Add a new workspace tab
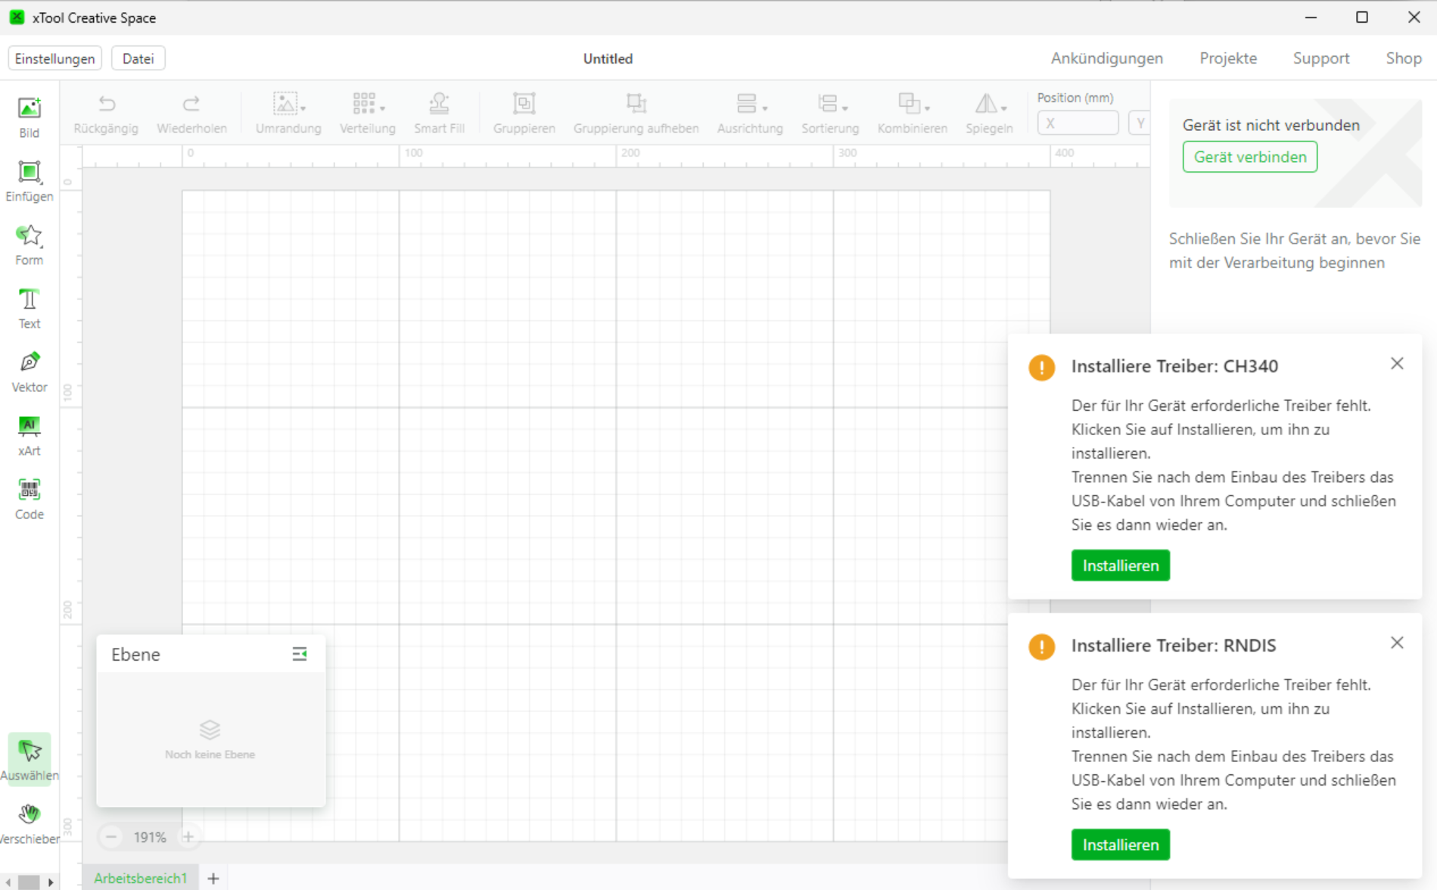This screenshot has width=1437, height=890. [213, 878]
